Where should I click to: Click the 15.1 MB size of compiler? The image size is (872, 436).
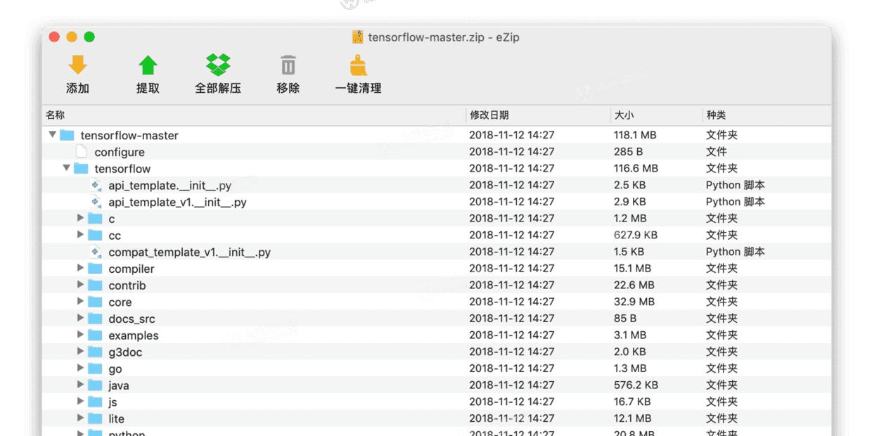[632, 268]
